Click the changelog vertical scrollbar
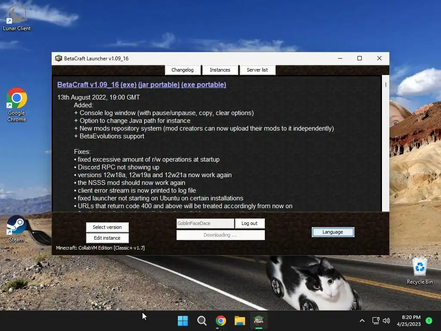The height and width of the screenshot is (331, 441). click(x=385, y=143)
